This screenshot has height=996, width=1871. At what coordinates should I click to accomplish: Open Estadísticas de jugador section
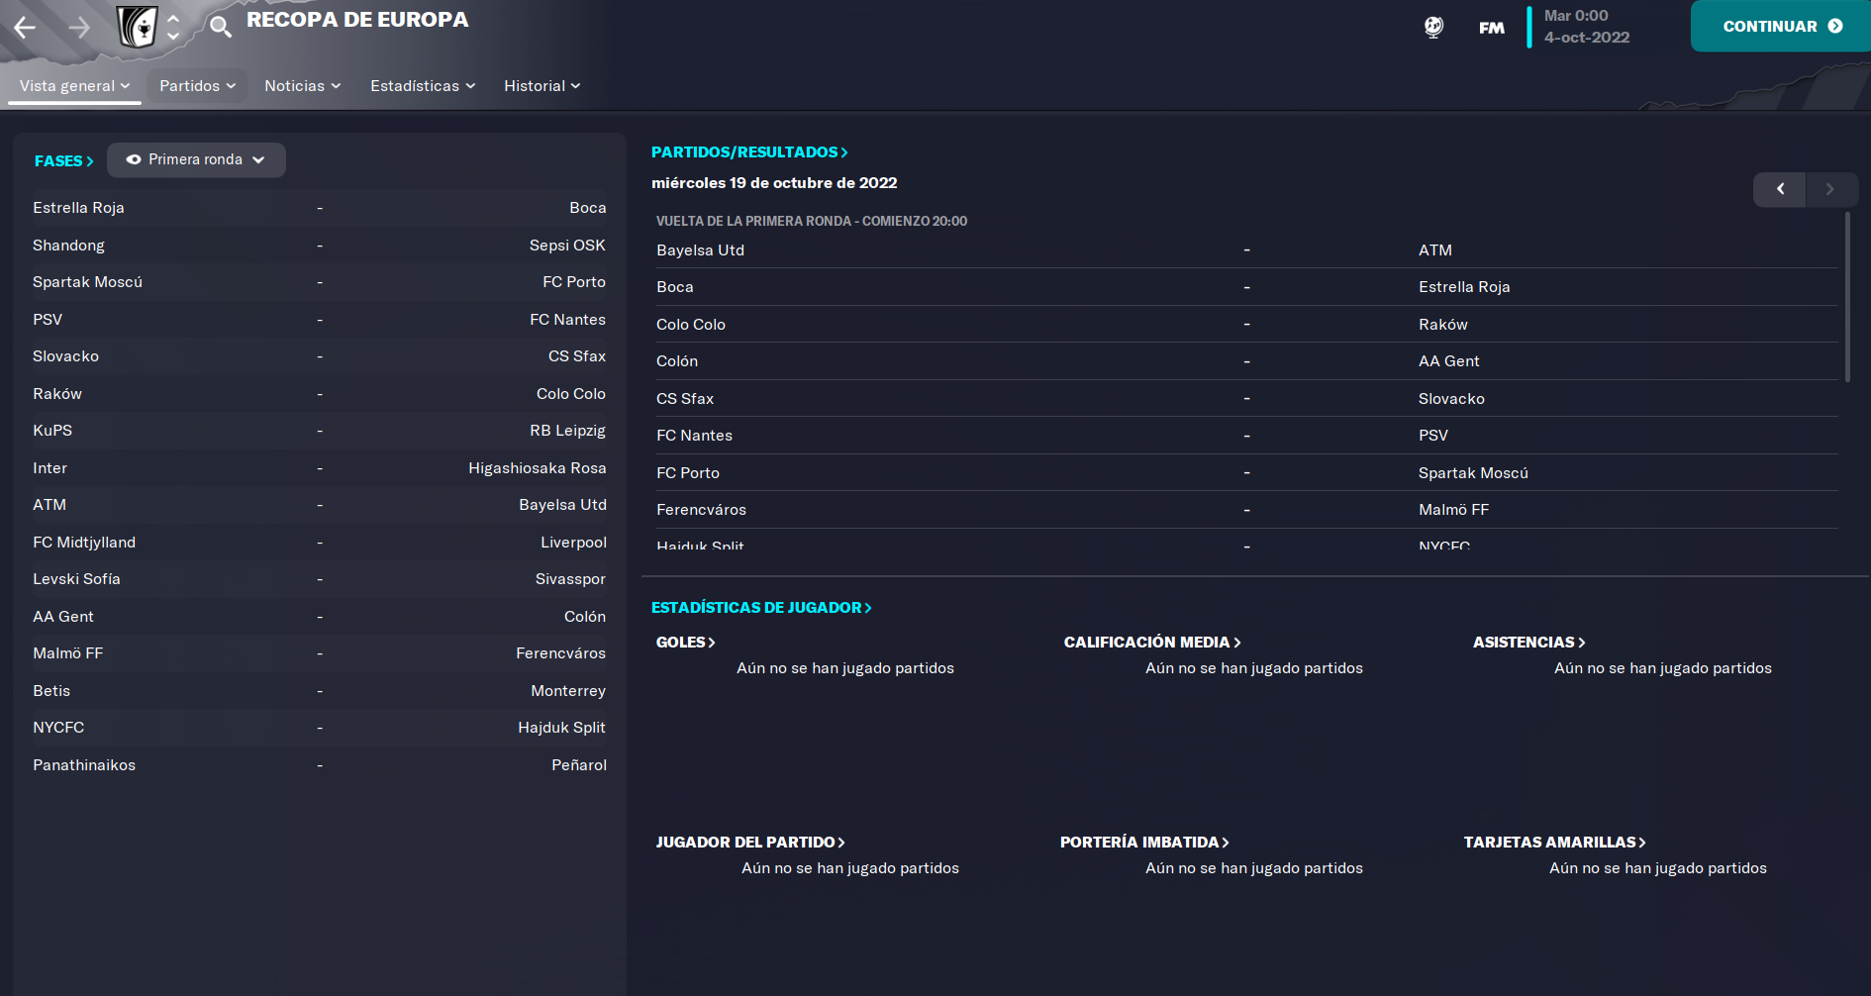(761, 608)
